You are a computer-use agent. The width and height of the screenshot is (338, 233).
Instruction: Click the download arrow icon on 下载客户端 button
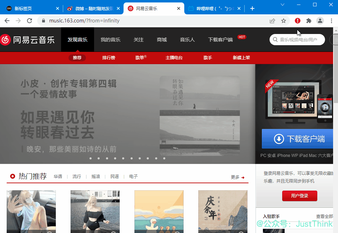278,139
